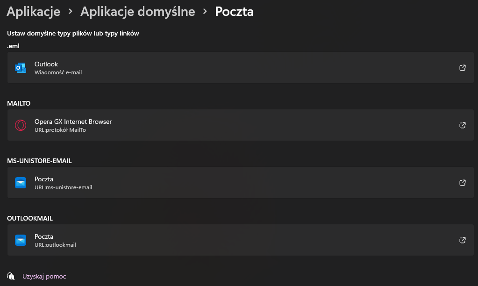Click the chevron after Aplikacje in the breadcrumb
The image size is (478, 286).
pos(71,12)
